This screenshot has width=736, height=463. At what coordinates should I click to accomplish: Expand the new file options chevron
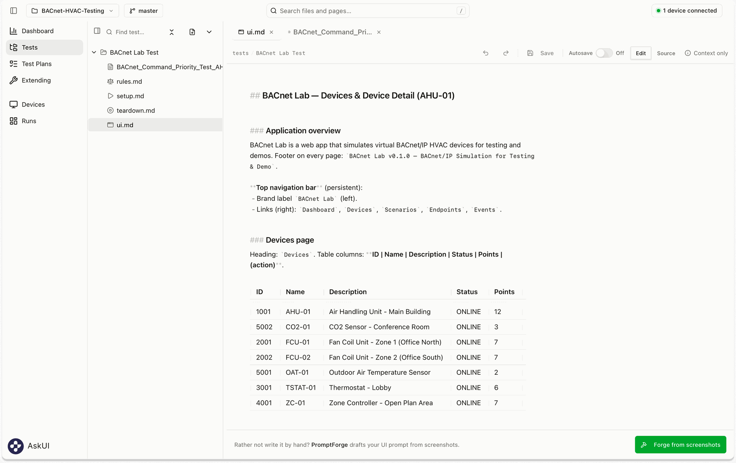click(209, 32)
